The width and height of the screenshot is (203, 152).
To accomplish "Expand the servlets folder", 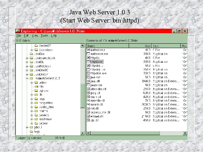I will coord(32,115).
